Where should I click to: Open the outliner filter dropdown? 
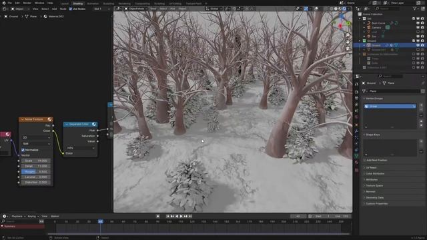[x=416, y=9]
